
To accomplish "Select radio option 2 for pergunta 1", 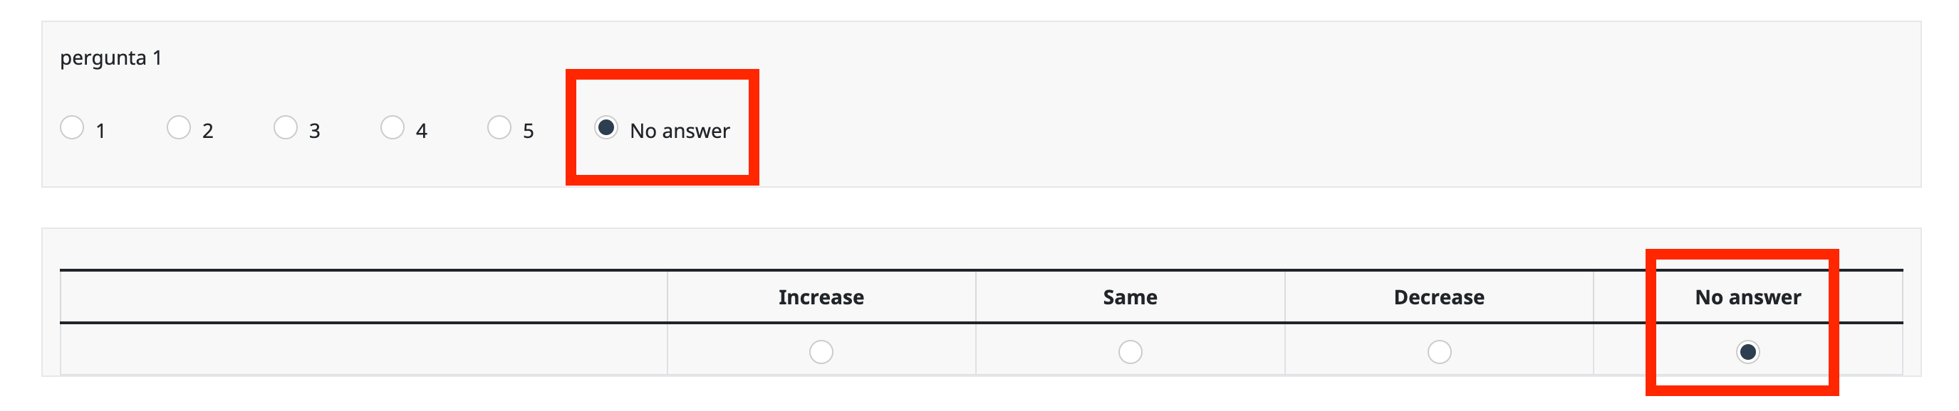I will [179, 127].
